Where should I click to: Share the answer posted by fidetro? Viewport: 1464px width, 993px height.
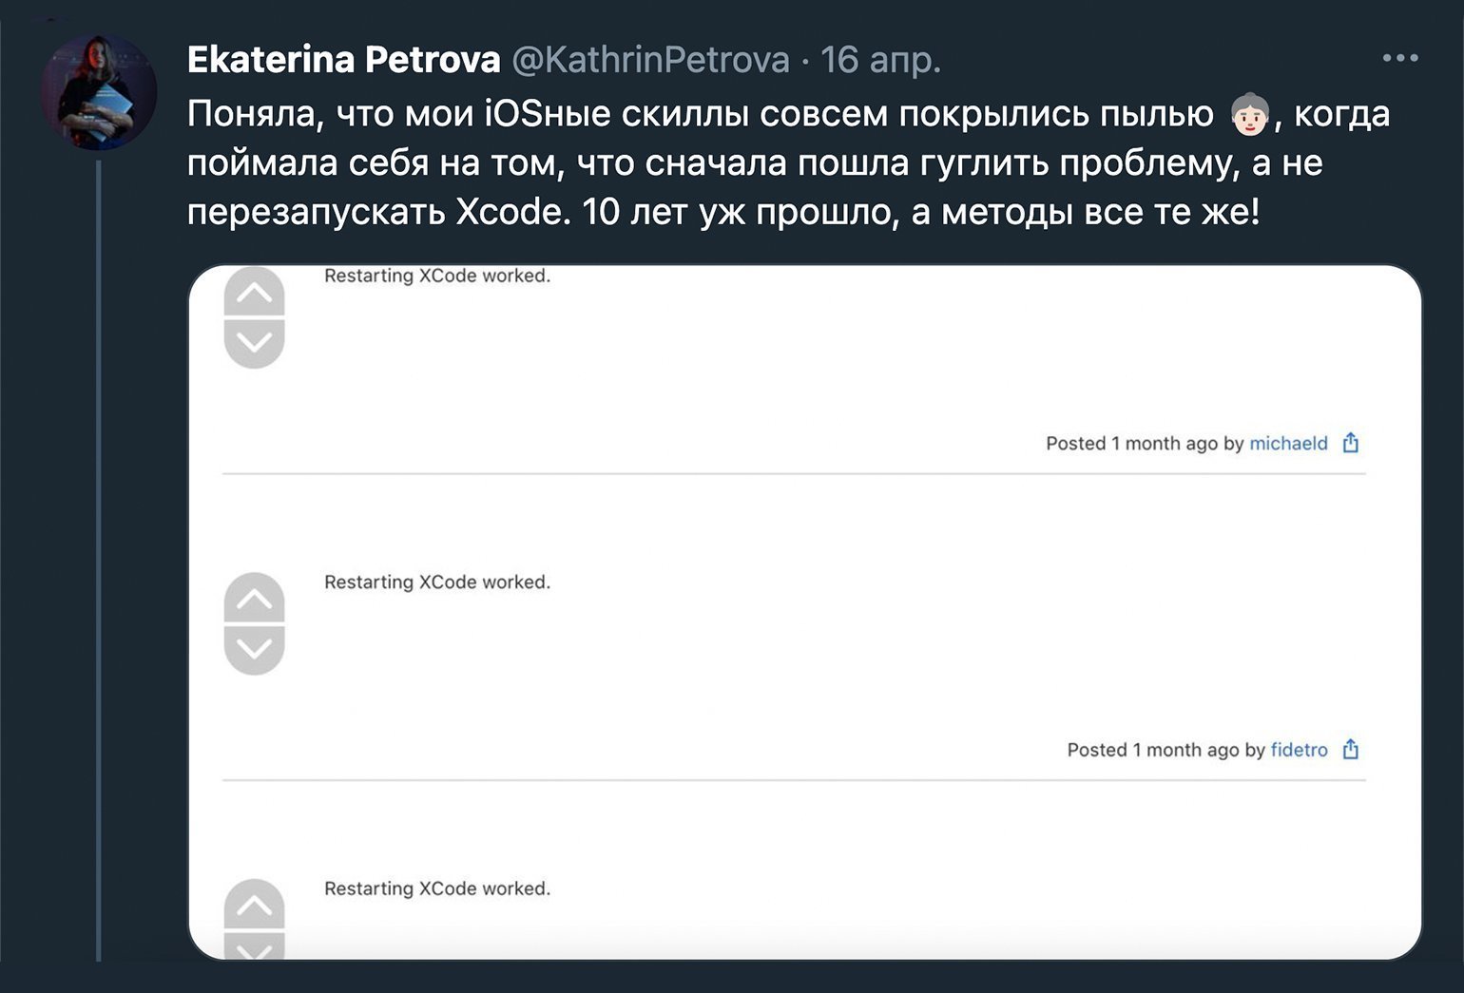click(1351, 750)
